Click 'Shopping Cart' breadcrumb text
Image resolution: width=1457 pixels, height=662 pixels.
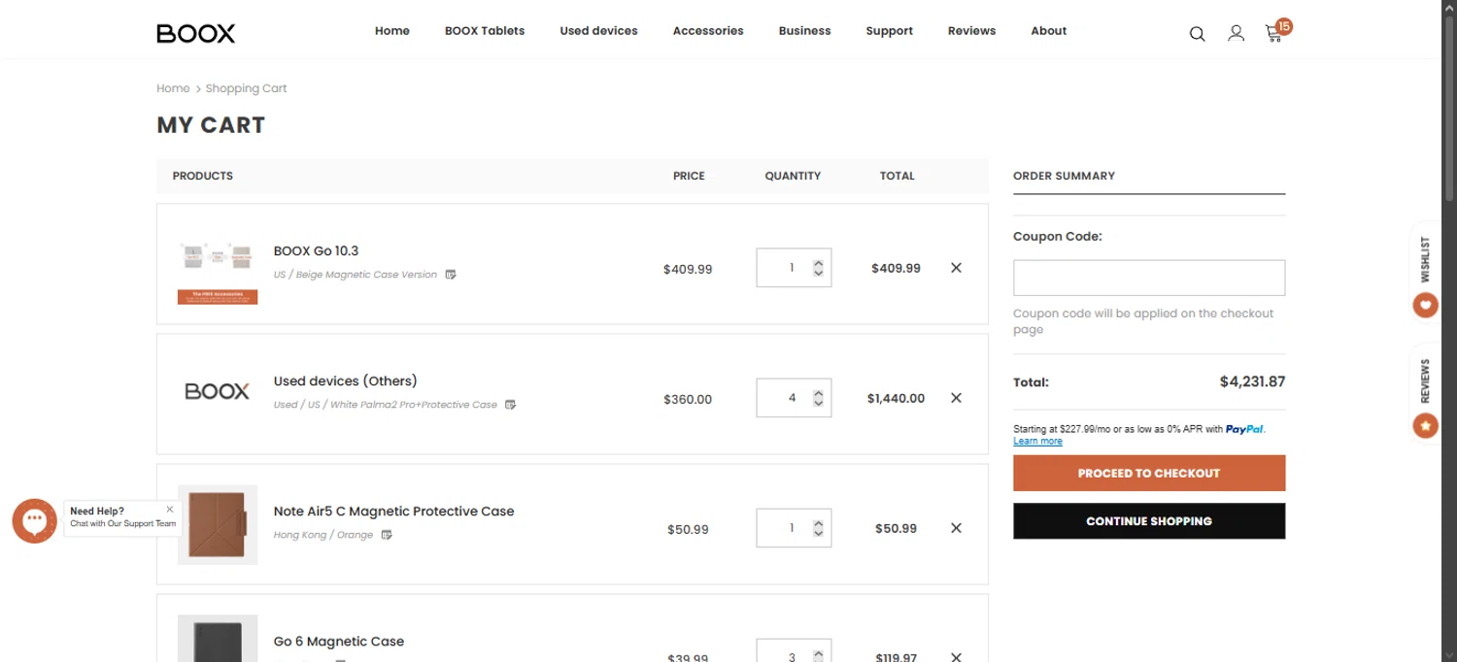tap(246, 88)
